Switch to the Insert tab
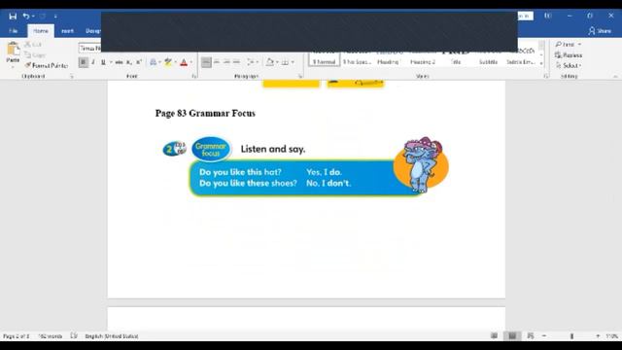The image size is (622, 350). tap(67, 31)
